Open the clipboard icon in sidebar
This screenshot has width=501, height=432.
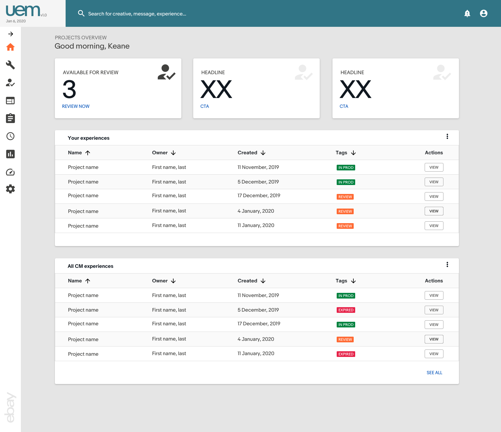click(10, 118)
